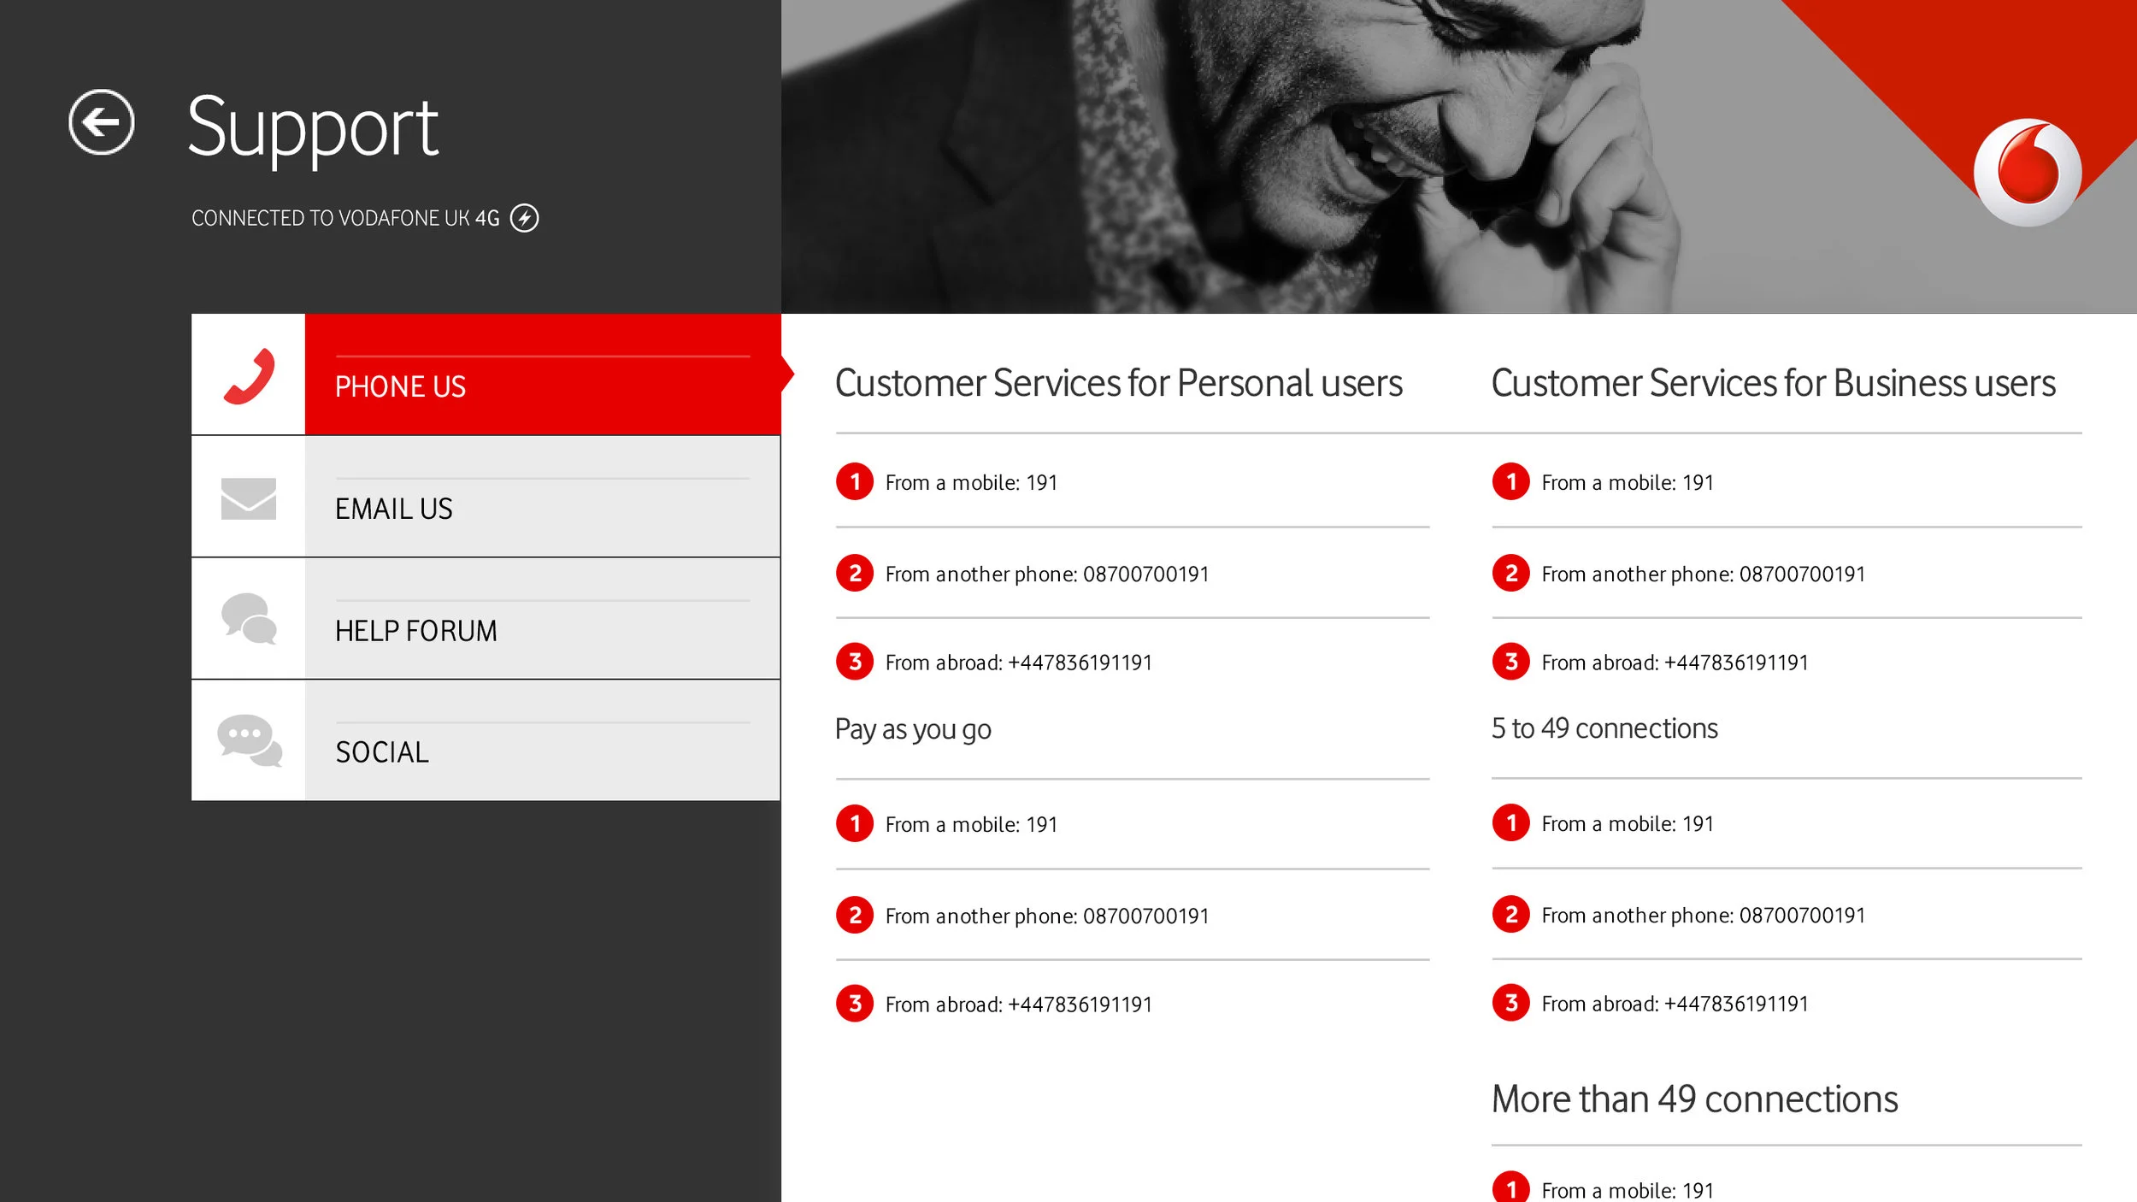
Task: Click the chat bubbles icon beside Help Forum
Action: coord(249,619)
